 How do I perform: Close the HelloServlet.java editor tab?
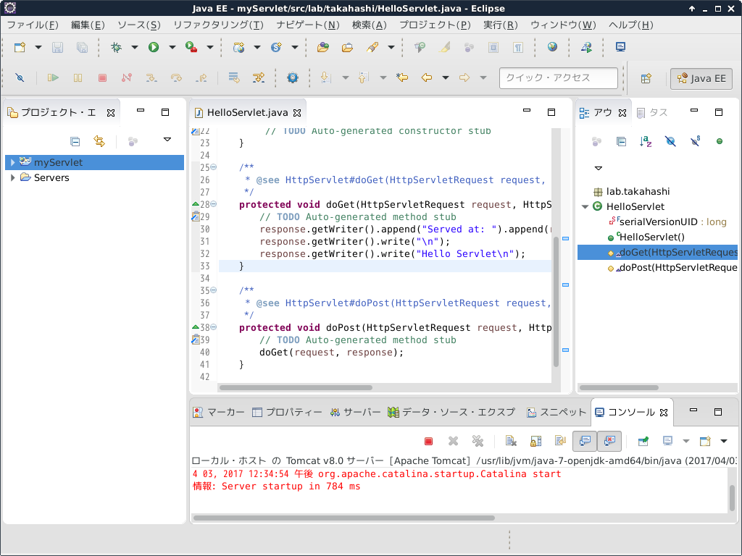click(x=297, y=112)
